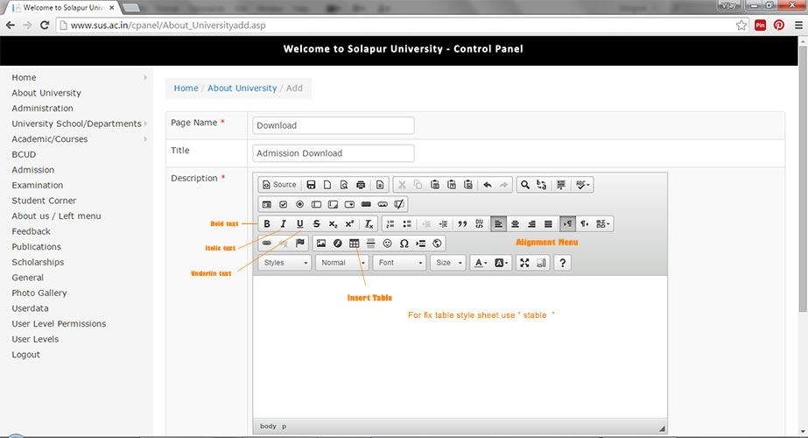
Task: Insert a Form element icon
Action: tap(266, 204)
